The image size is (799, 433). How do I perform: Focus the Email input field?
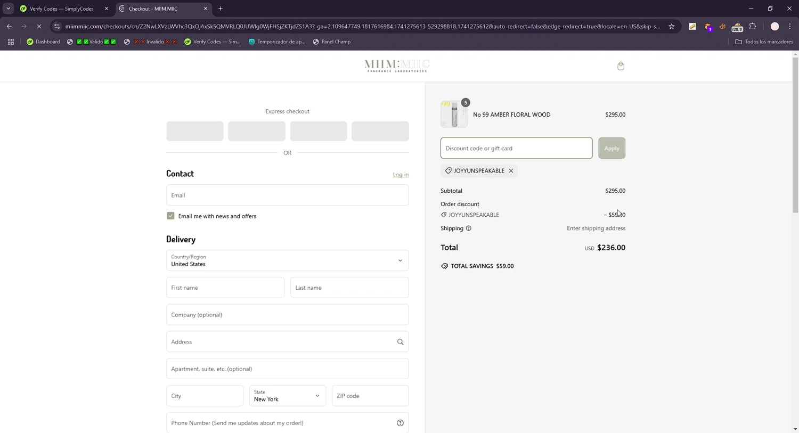288,195
